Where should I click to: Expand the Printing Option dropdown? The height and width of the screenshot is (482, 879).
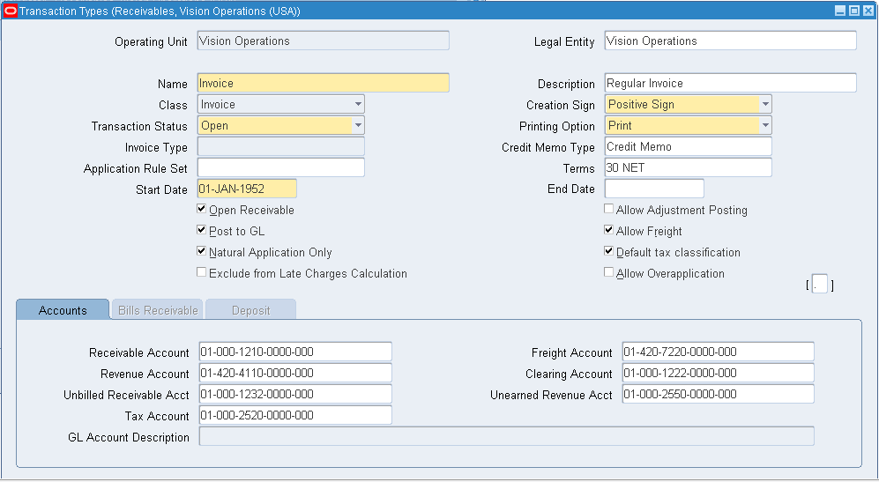pyautogui.click(x=765, y=126)
